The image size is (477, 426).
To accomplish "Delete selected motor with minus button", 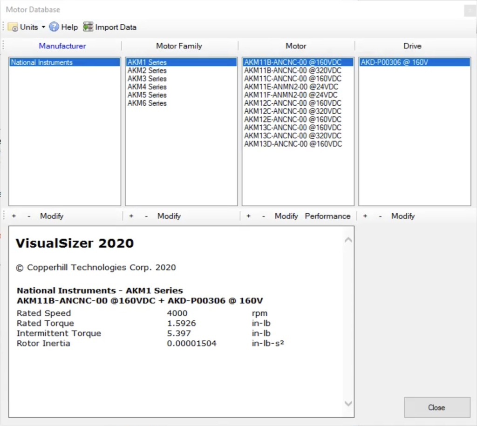I will pos(263,216).
